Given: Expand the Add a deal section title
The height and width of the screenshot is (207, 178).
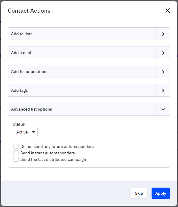Looking at the screenshot, I should coord(21,53).
